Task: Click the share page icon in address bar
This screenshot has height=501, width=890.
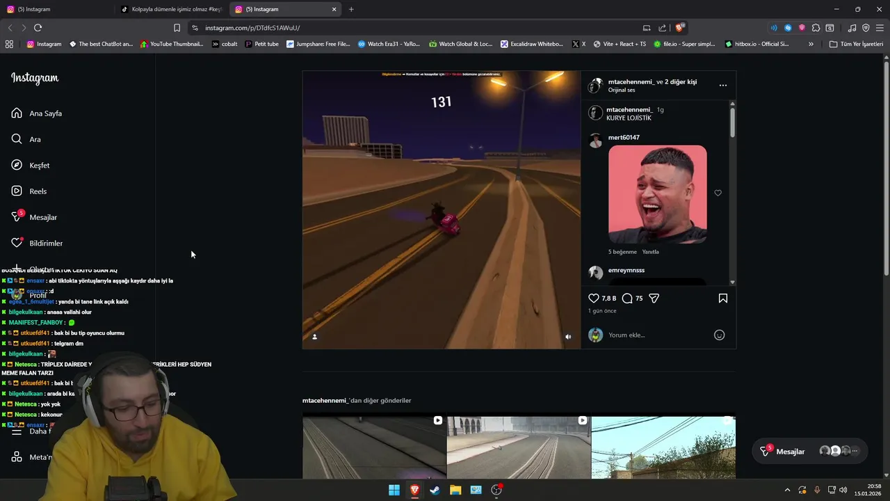Action: tap(662, 28)
